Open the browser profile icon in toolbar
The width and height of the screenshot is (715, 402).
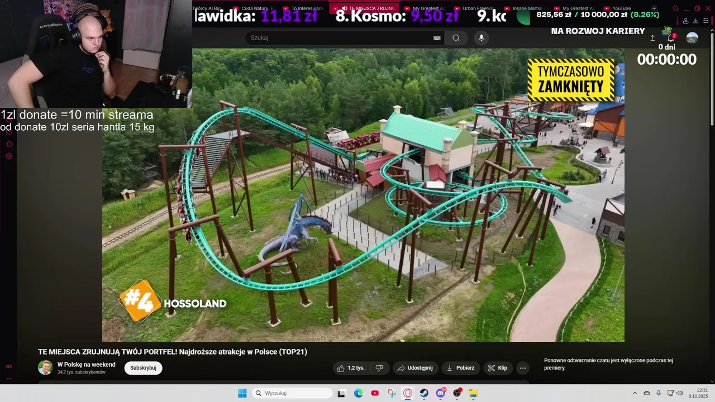tap(685, 21)
